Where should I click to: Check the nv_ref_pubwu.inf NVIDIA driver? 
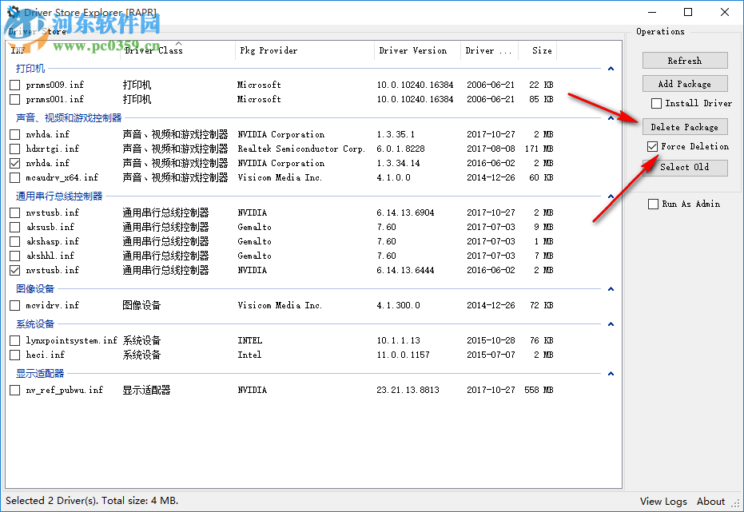click(14, 390)
